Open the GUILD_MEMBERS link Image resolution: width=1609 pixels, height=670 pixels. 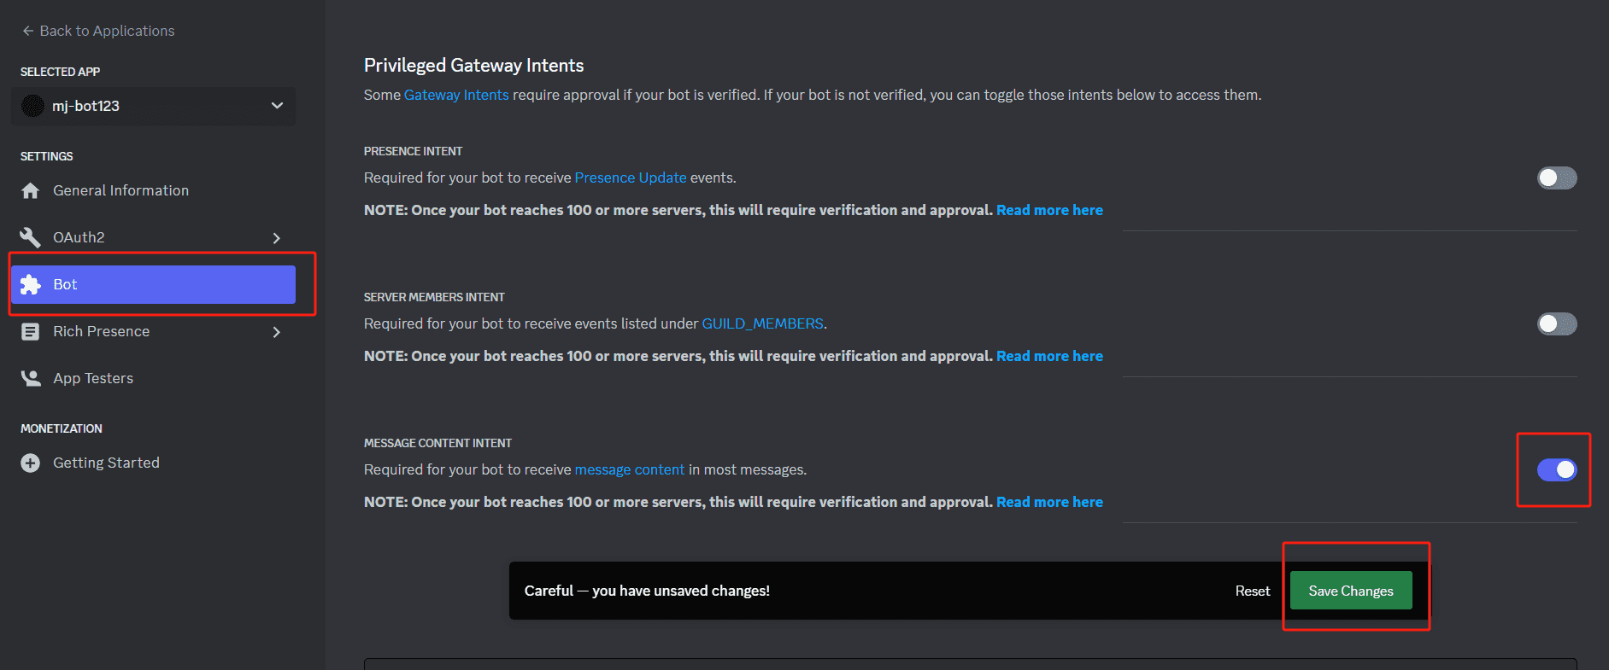(x=762, y=323)
